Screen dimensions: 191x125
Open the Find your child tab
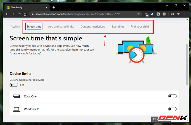pos(140,27)
